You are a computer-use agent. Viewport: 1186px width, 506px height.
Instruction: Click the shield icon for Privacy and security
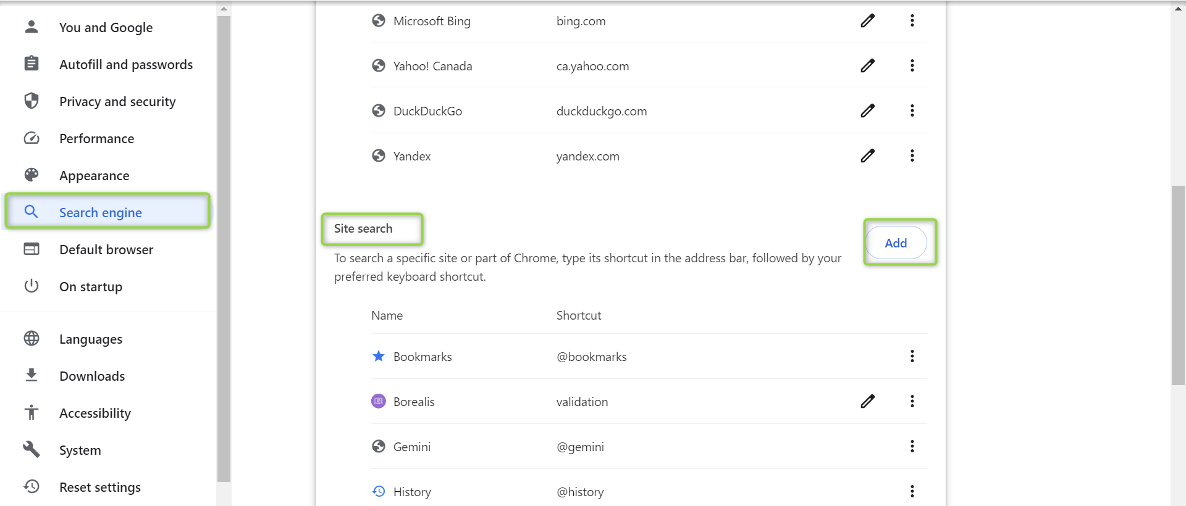click(32, 101)
